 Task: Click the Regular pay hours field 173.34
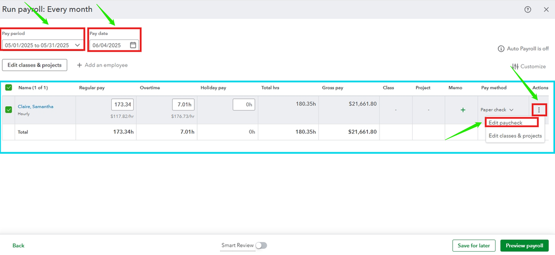click(122, 104)
